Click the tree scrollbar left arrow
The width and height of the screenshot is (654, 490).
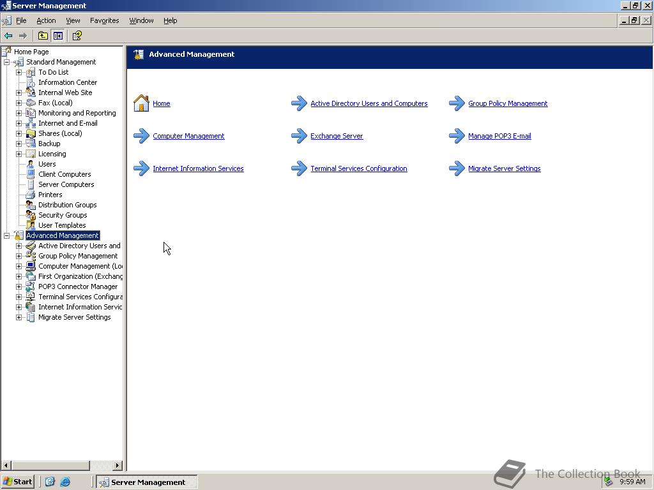6,465
